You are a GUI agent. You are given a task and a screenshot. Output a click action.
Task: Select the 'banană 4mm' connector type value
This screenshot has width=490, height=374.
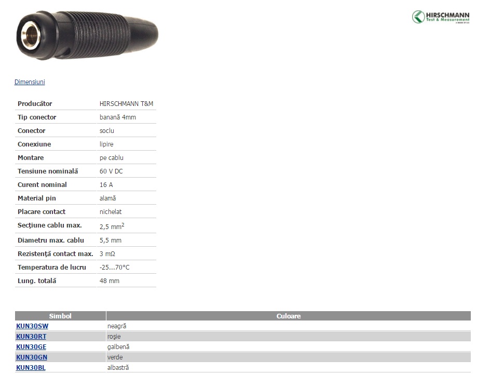(x=118, y=117)
